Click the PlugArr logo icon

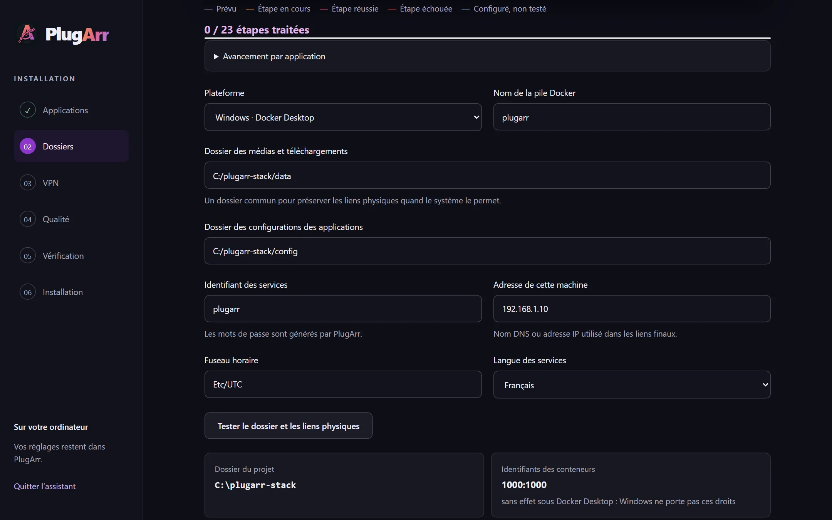tap(27, 34)
